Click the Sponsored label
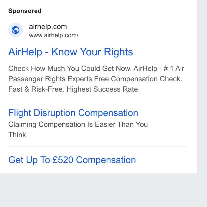207x207 pixels. click(x=25, y=11)
